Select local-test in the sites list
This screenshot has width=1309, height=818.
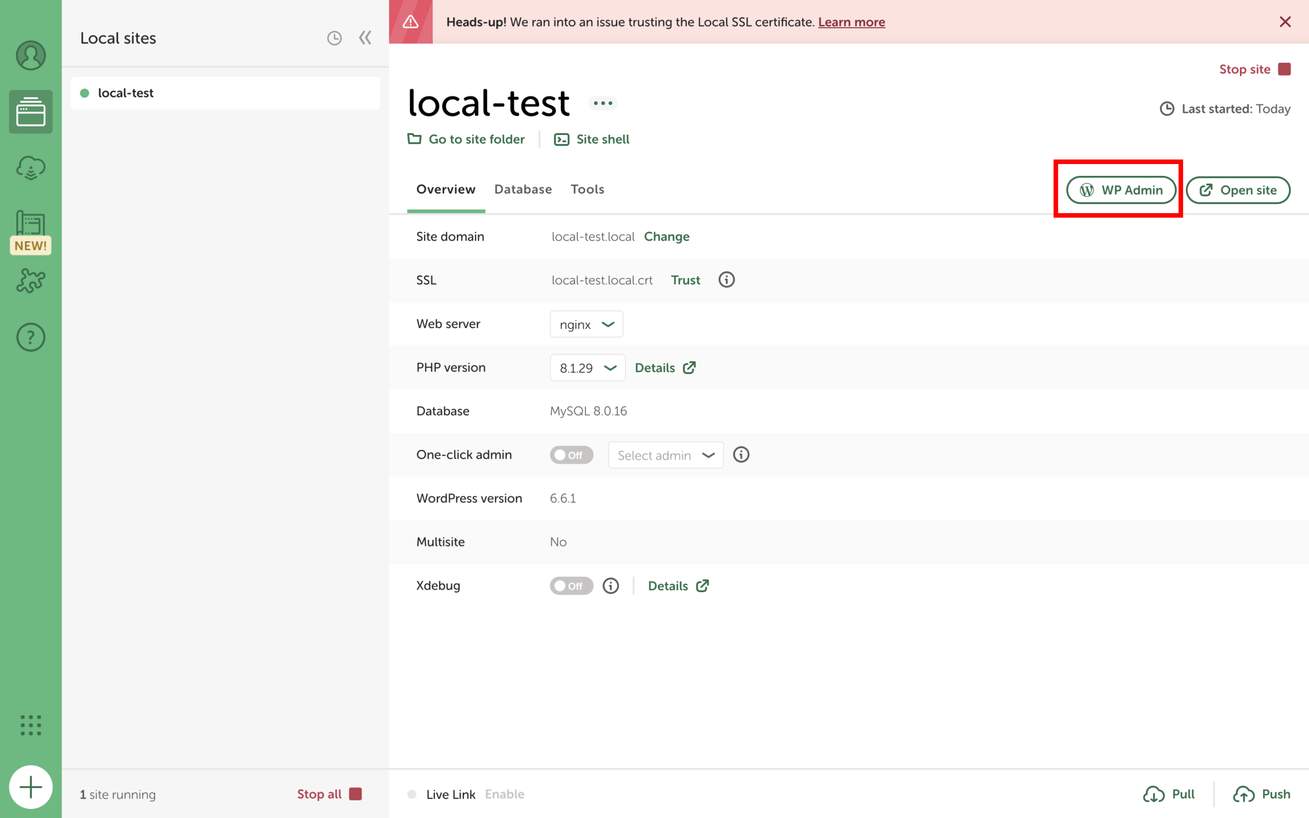pos(225,93)
